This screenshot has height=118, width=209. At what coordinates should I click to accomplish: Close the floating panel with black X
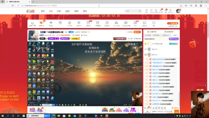tap(205, 85)
